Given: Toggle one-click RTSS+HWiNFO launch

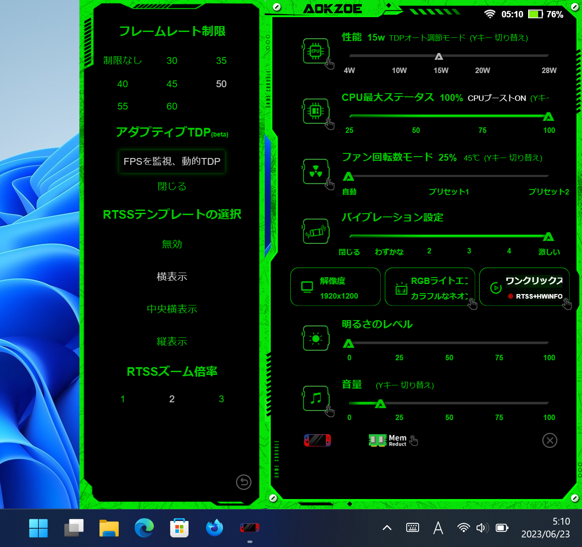Looking at the screenshot, I should 524,287.
